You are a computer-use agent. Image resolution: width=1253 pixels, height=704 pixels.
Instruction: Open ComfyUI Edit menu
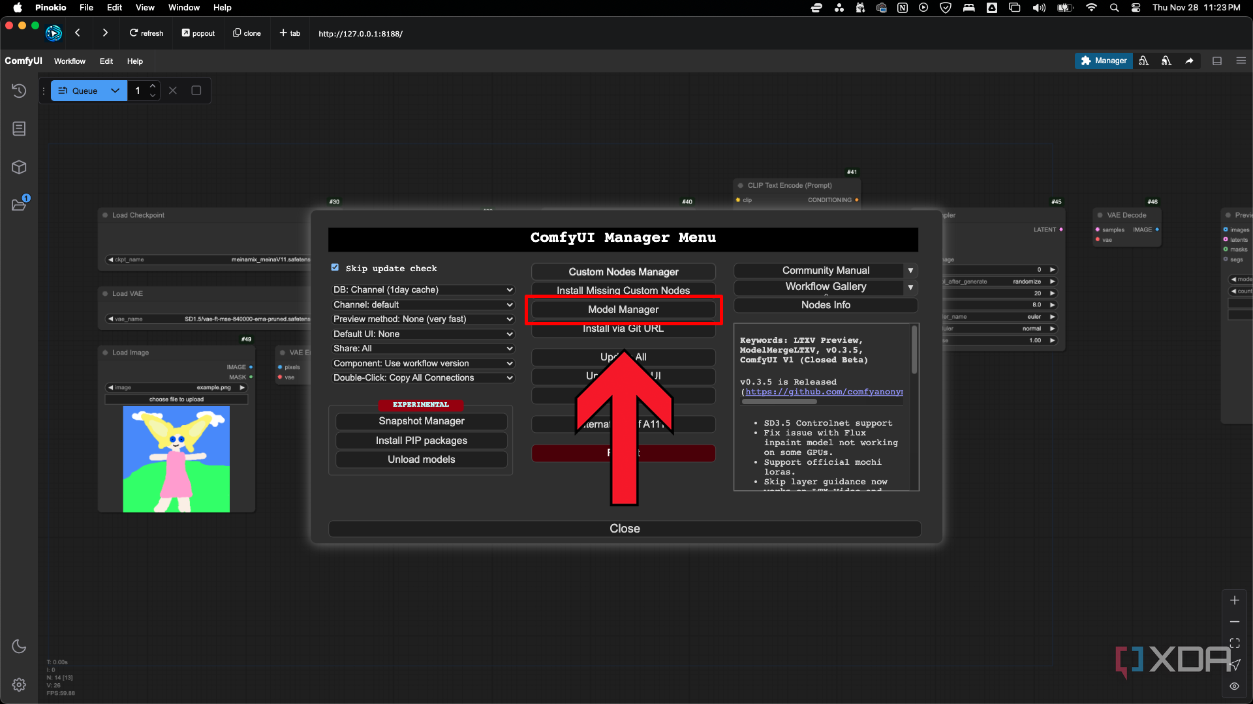106,61
